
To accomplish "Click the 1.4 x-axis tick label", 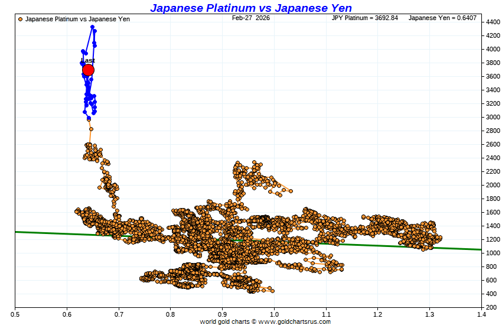I will pos(481,313).
